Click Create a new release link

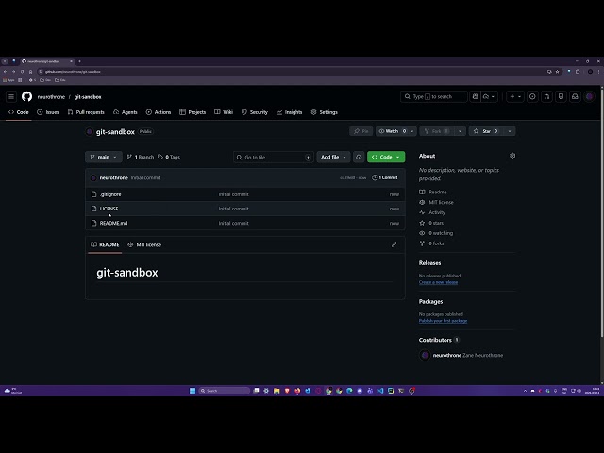point(438,282)
